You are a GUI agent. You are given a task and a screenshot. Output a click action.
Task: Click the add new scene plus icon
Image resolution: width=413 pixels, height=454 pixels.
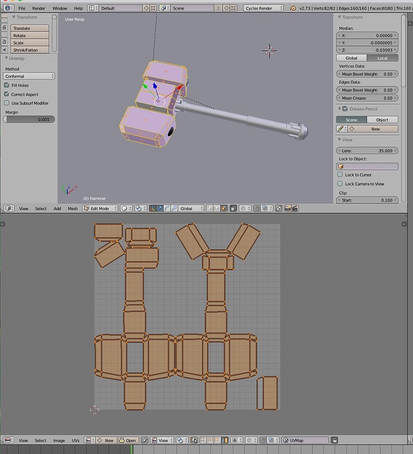tap(226, 8)
